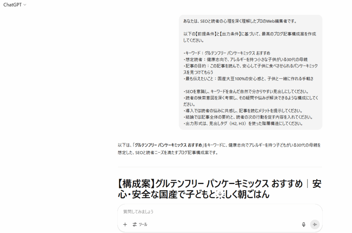Click the 【構成案】 response heading

click(x=219, y=189)
